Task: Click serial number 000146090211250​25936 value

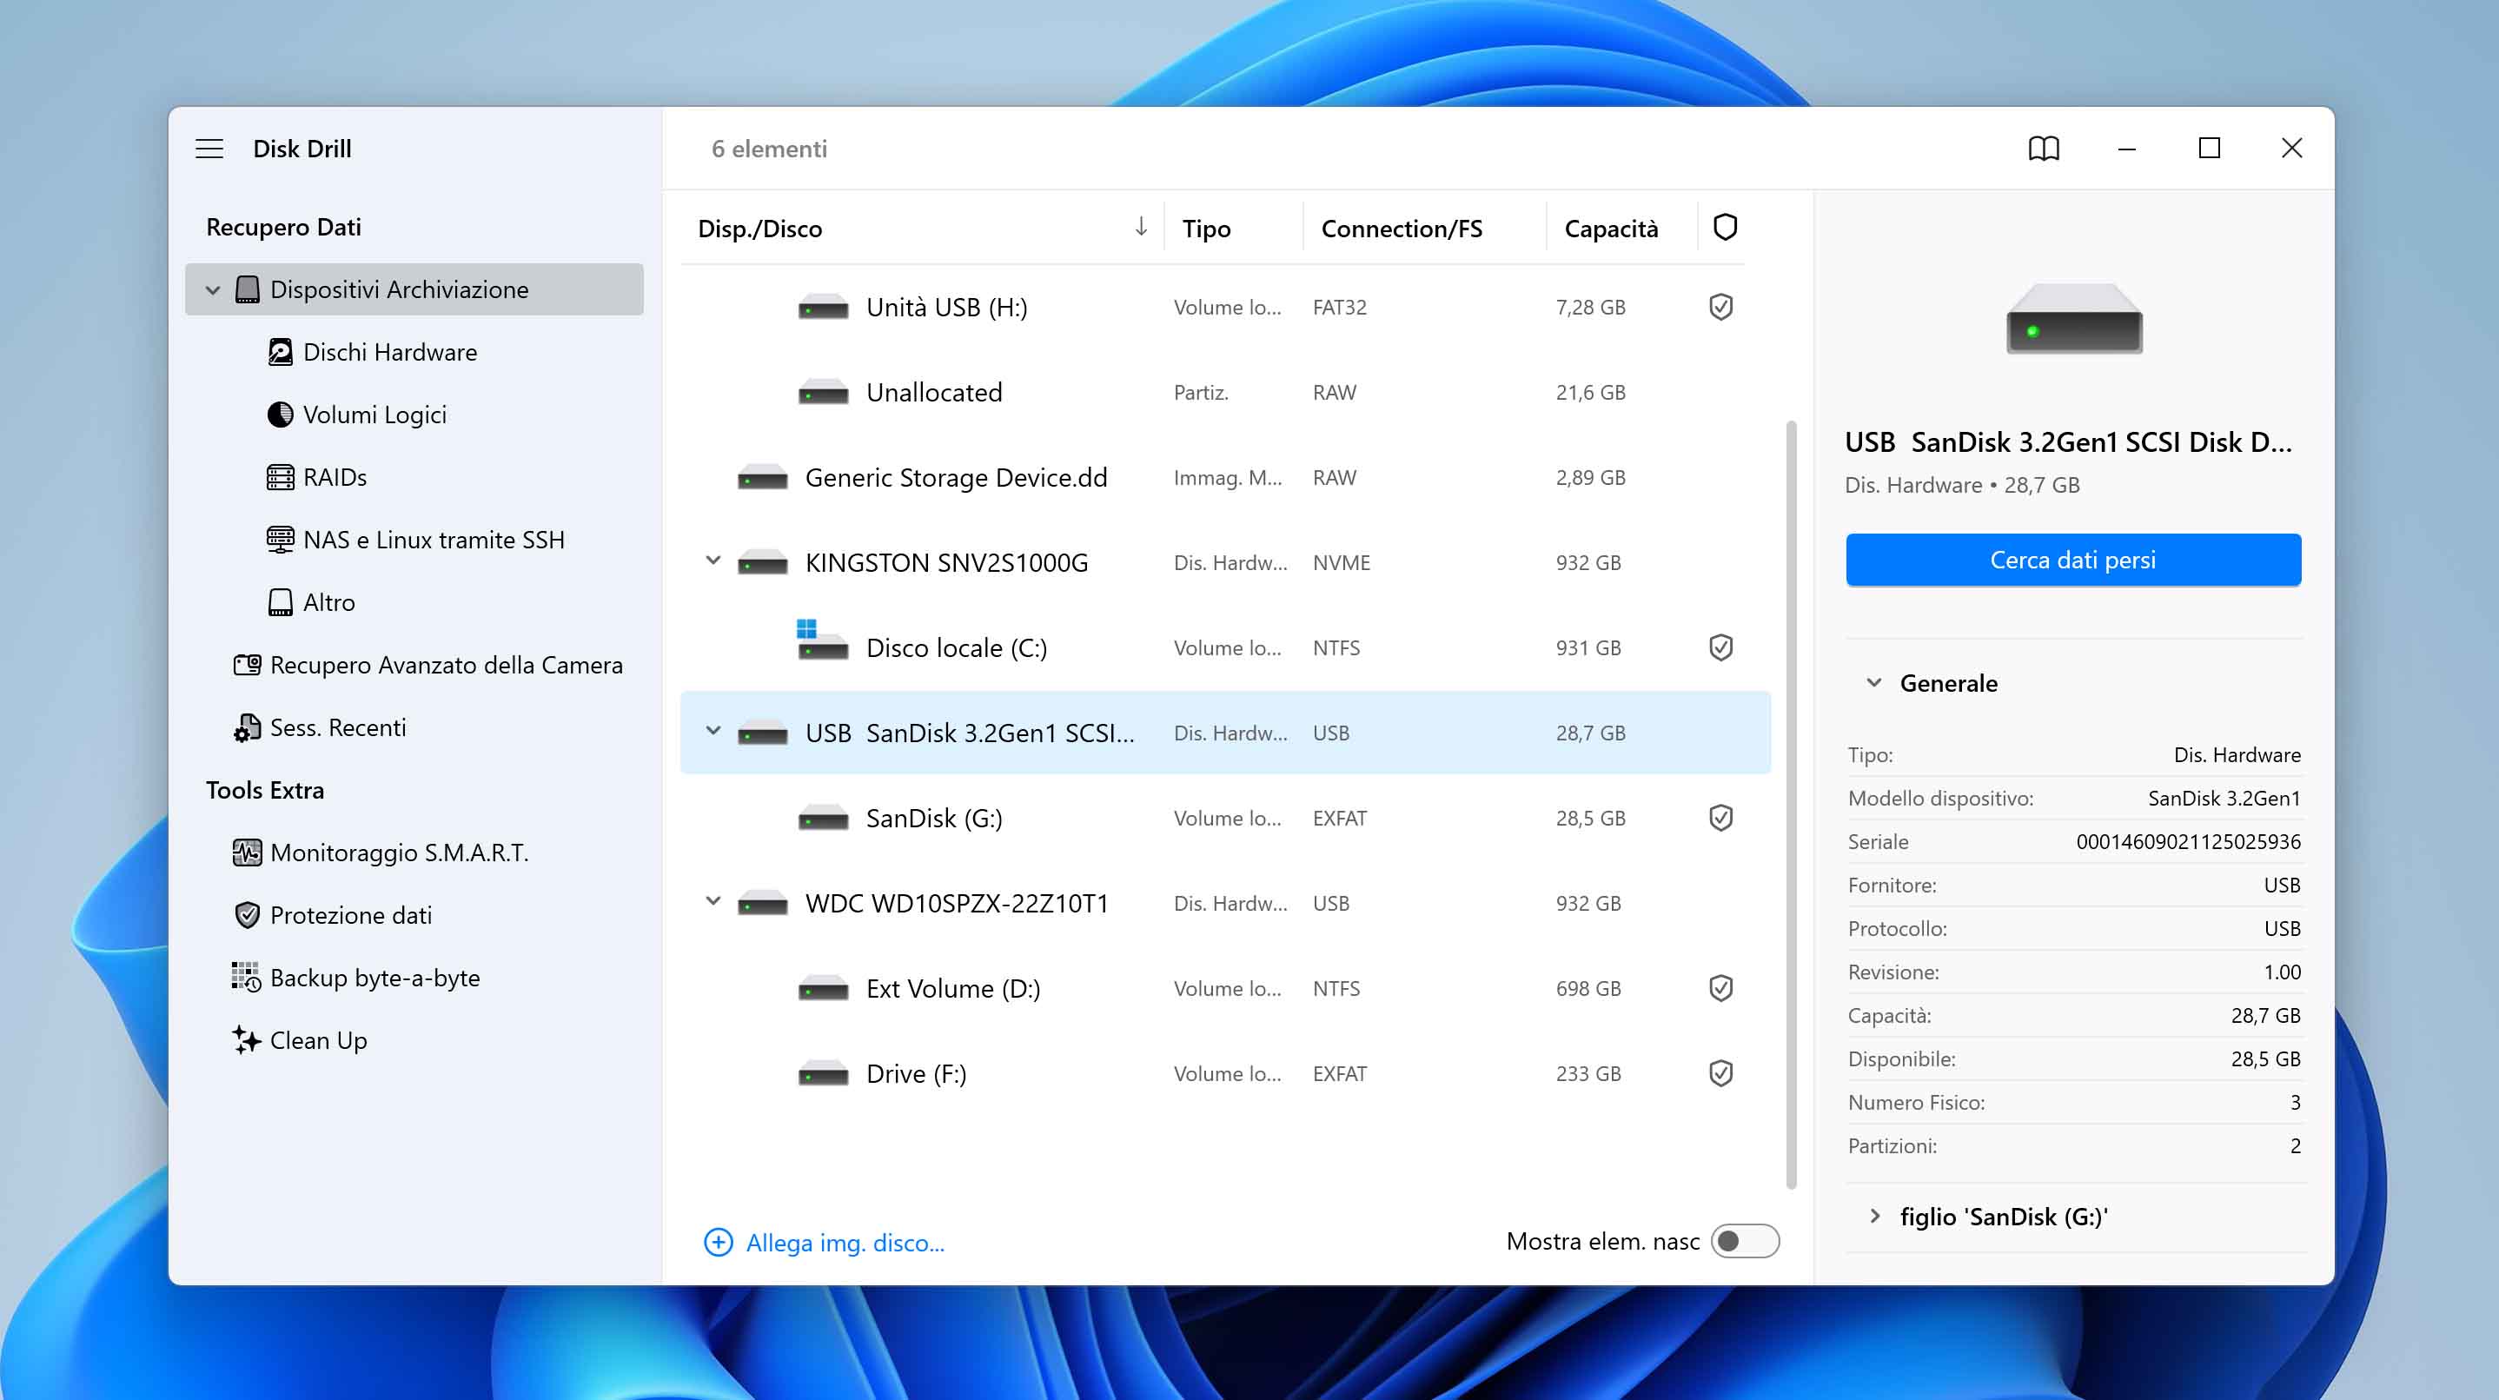Action: pos(2188,841)
